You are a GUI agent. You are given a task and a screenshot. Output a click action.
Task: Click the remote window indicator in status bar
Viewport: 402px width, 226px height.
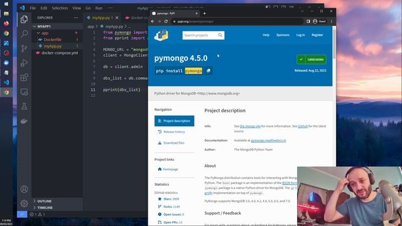22,214
